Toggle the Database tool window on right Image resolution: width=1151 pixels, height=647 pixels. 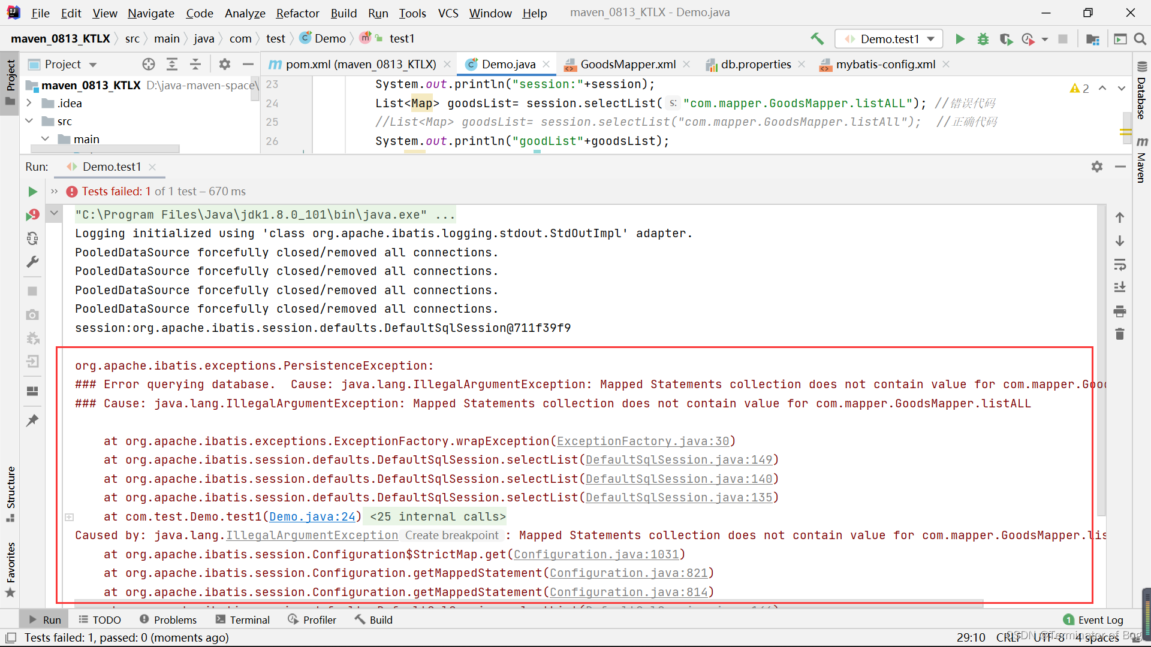[1141, 90]
